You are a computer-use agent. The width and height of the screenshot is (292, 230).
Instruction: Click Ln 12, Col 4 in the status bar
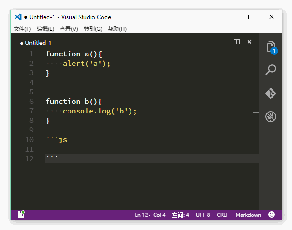[150, 215]
